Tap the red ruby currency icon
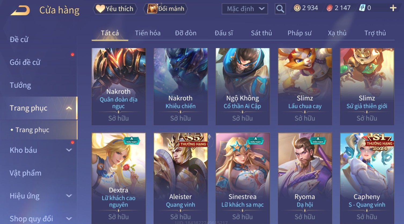This screenshot has width=404, height=224. coord(329,8)
